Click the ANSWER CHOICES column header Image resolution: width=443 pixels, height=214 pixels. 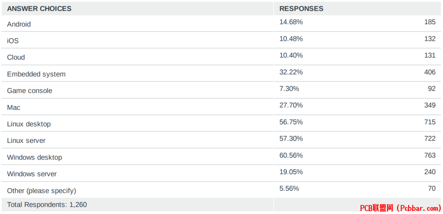click(x=39, y=9)
